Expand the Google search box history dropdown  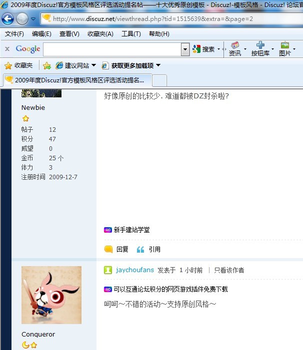185,49
